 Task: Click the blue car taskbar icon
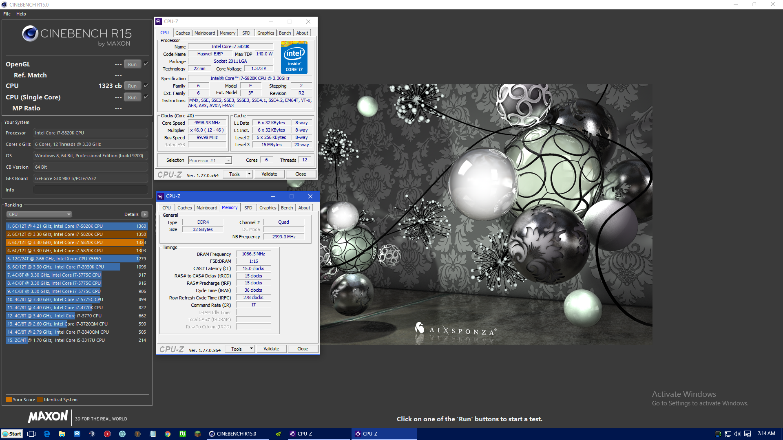tap(77, 434)
